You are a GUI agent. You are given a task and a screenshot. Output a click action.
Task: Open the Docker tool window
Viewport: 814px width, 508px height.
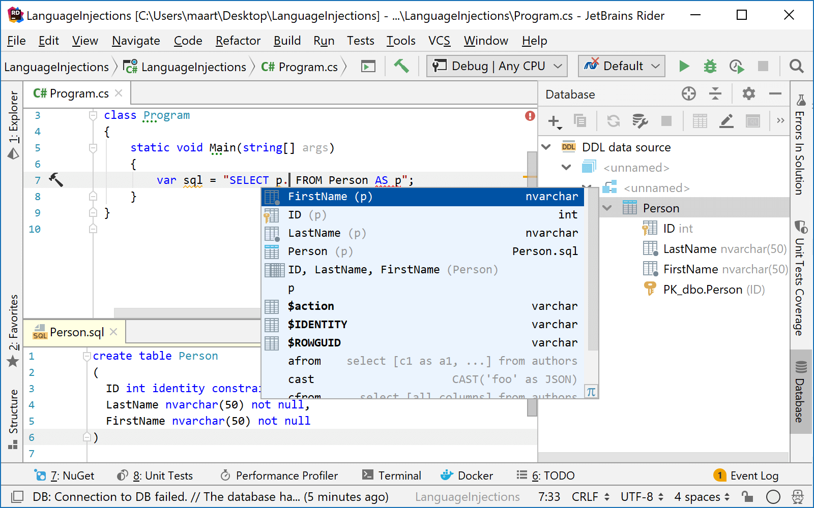466,475
